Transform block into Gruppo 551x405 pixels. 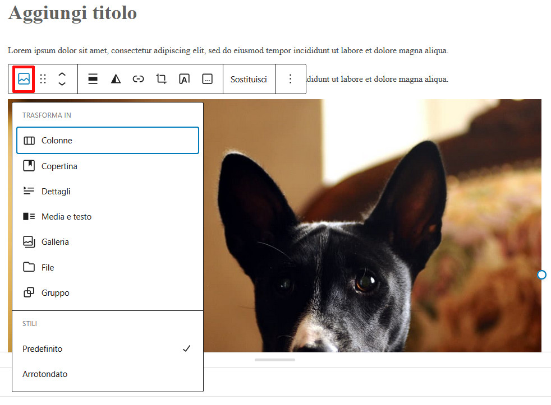[108, 293]
